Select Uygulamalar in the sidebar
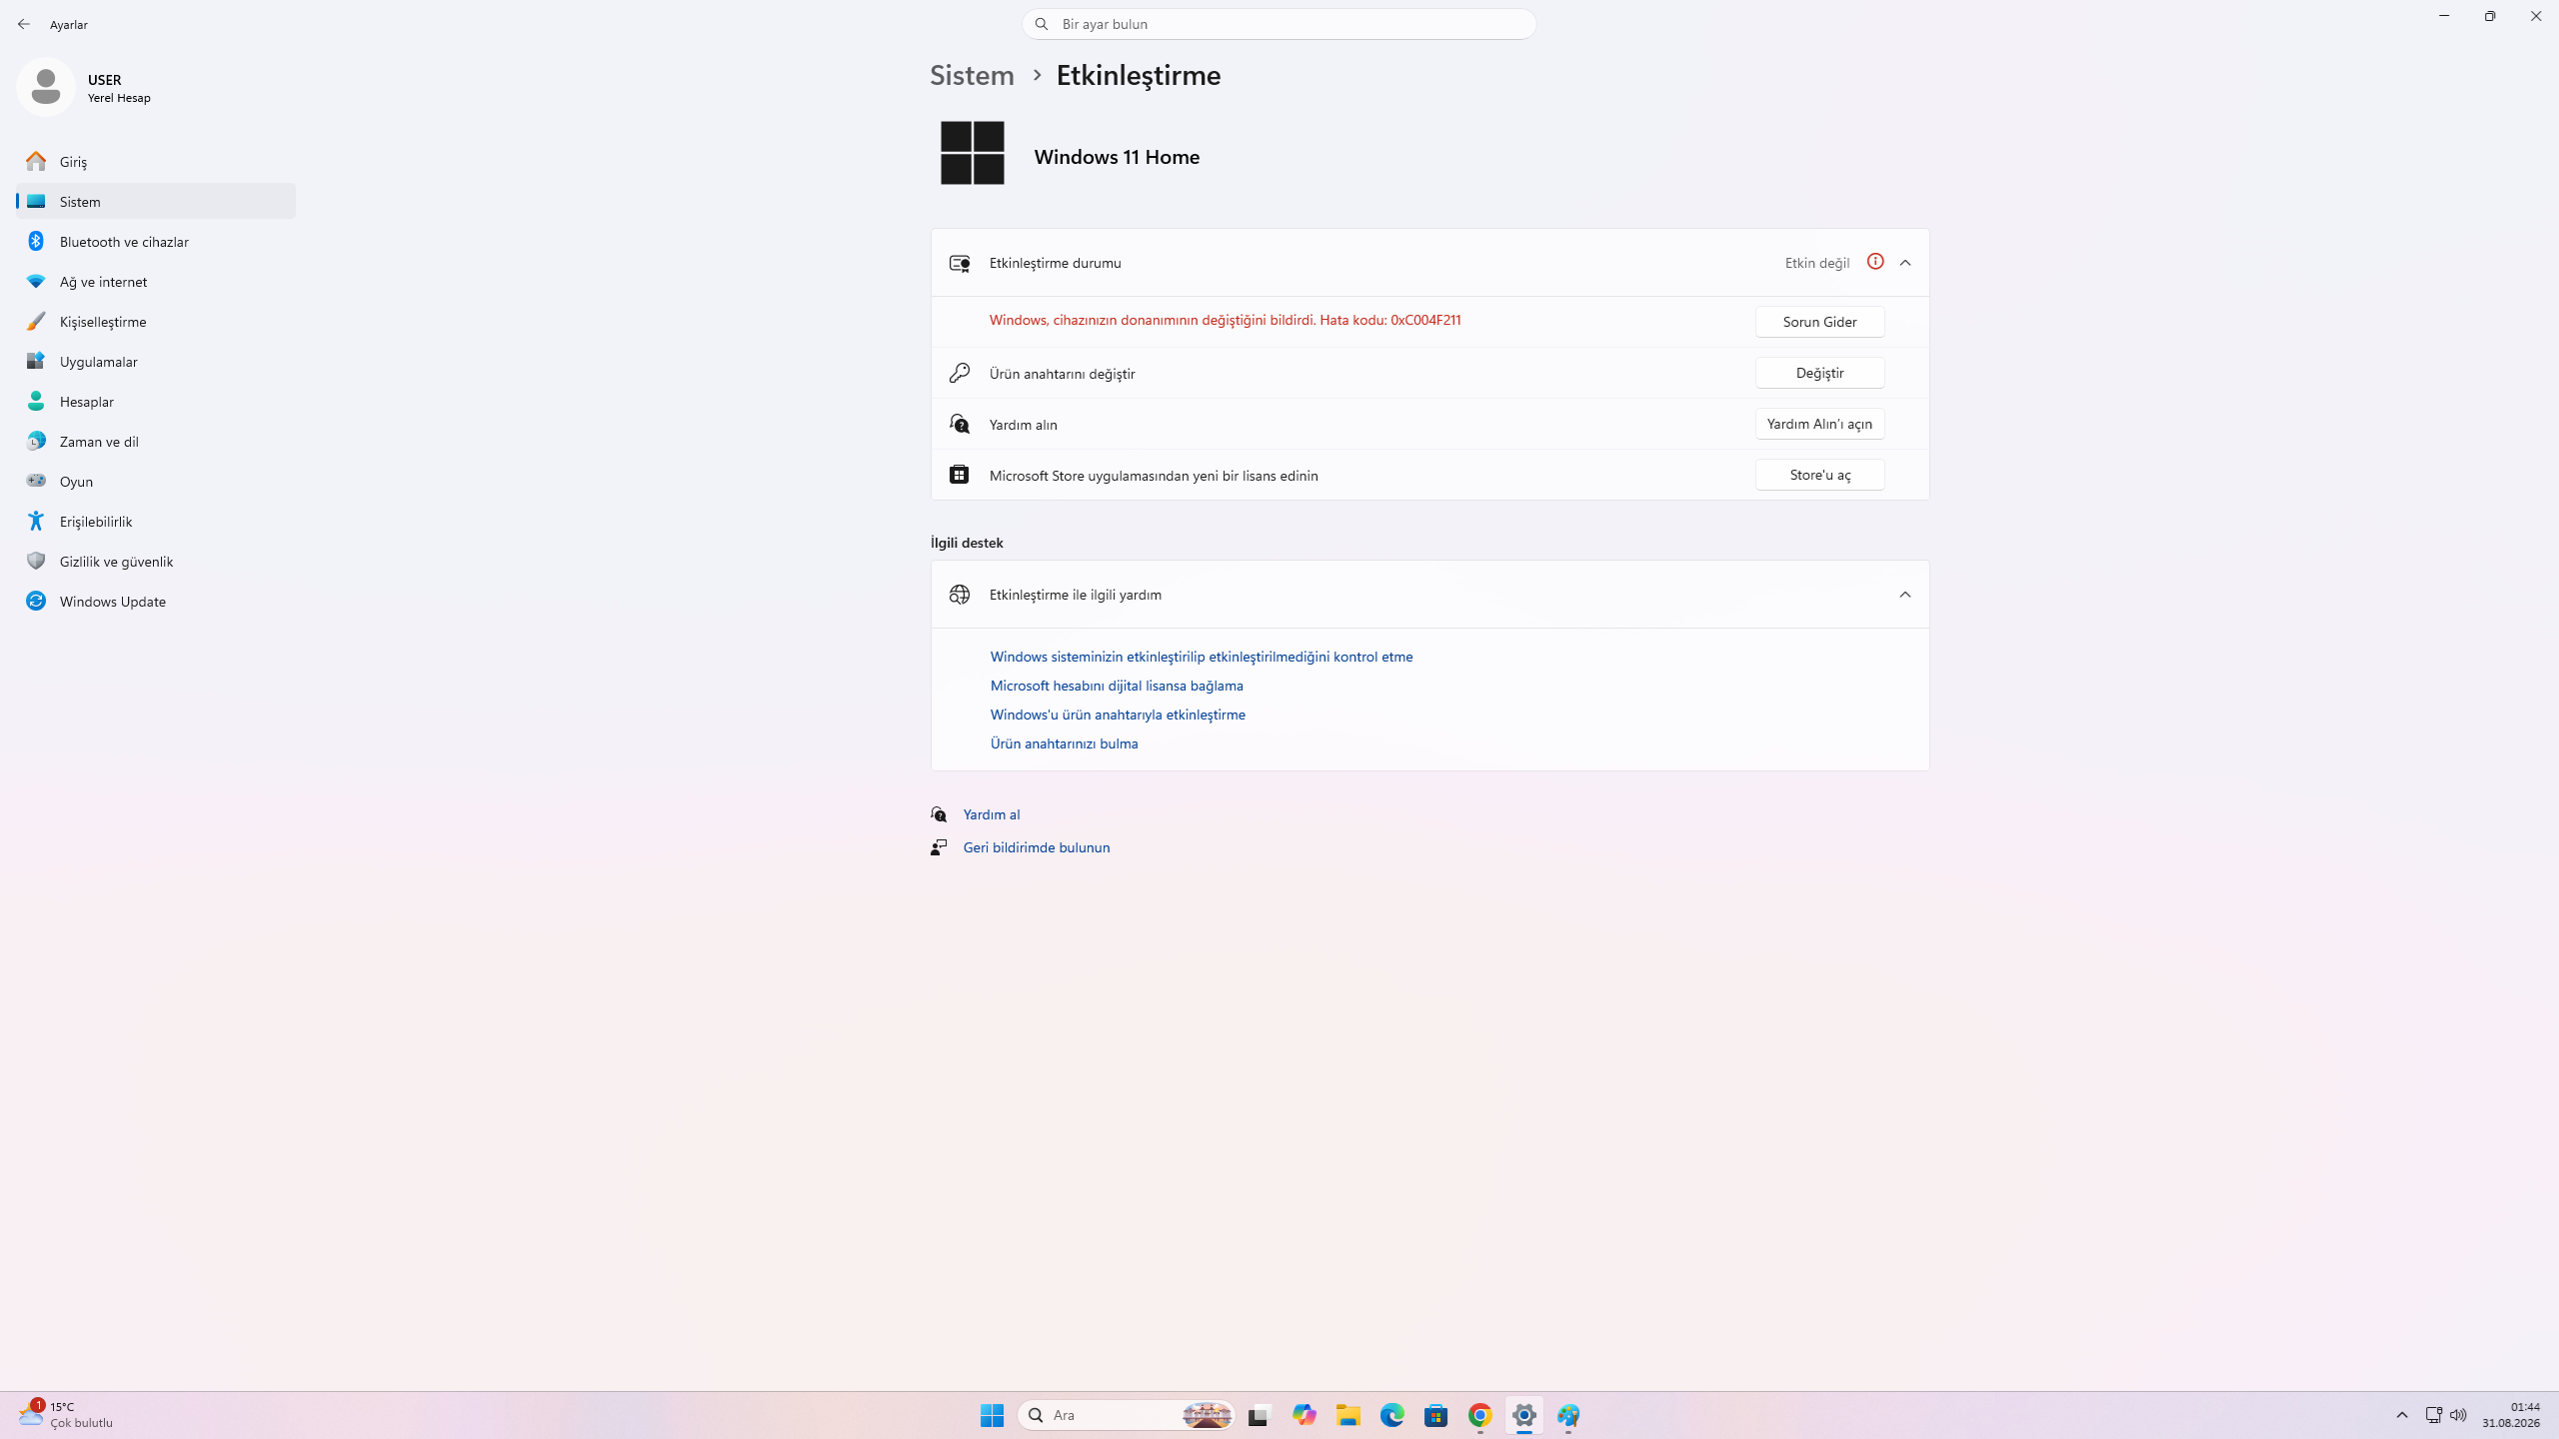This screenshot has height=1439, width=2559. pos(156,361)
